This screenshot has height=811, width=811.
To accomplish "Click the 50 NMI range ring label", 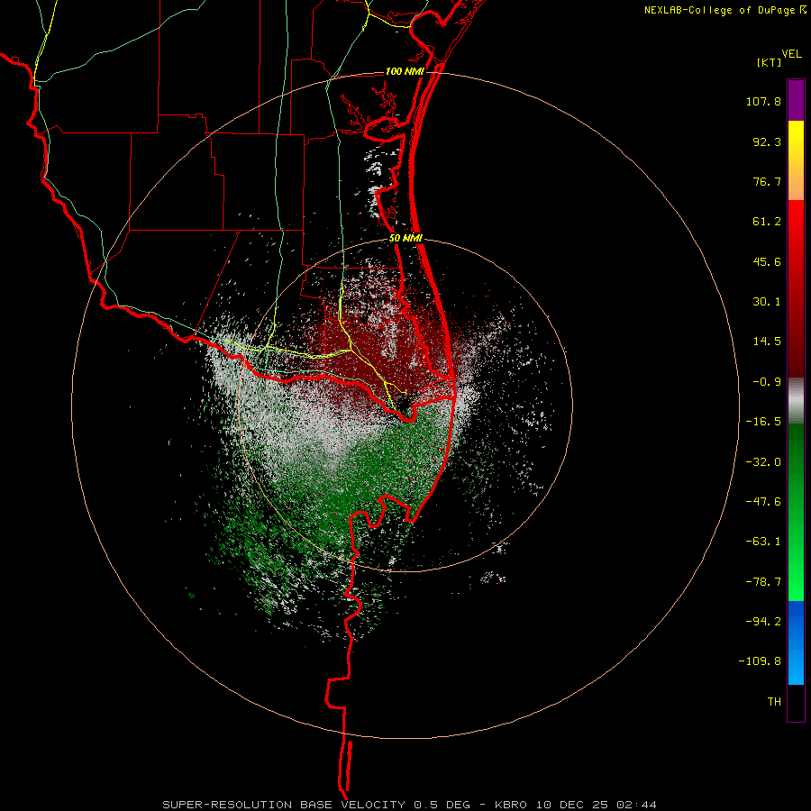I will click(406, 239).
